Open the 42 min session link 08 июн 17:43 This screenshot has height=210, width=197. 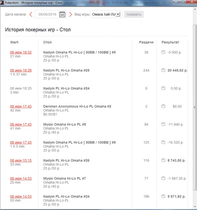pos(21,107)
